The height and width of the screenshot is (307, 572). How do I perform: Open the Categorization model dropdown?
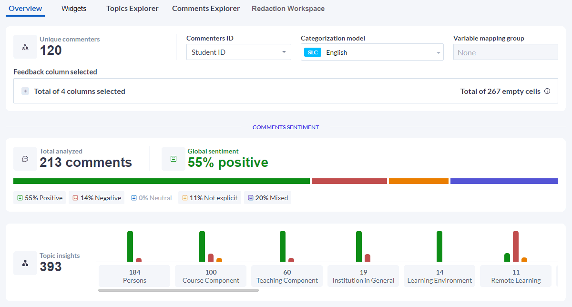[x=372, y=52]
